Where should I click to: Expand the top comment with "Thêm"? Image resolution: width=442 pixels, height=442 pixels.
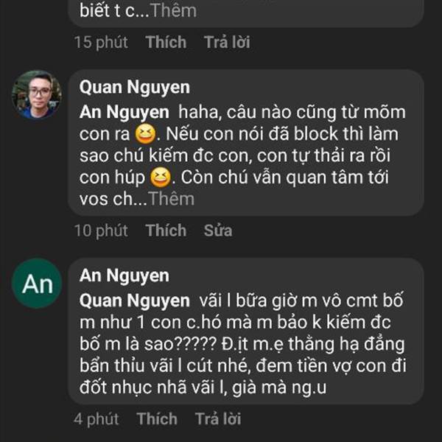pyautogui.click(x=174, y=11)
